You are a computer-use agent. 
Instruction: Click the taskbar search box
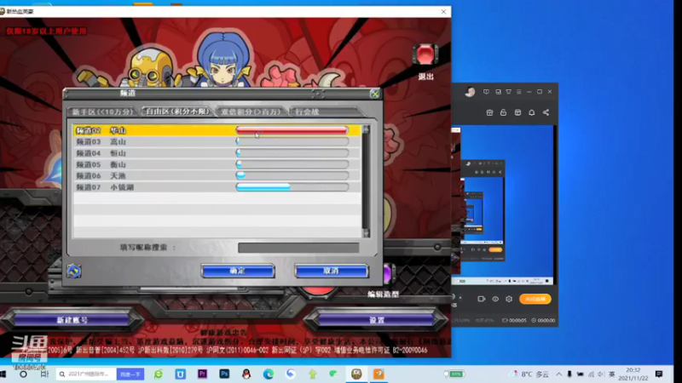pos(87,374)
